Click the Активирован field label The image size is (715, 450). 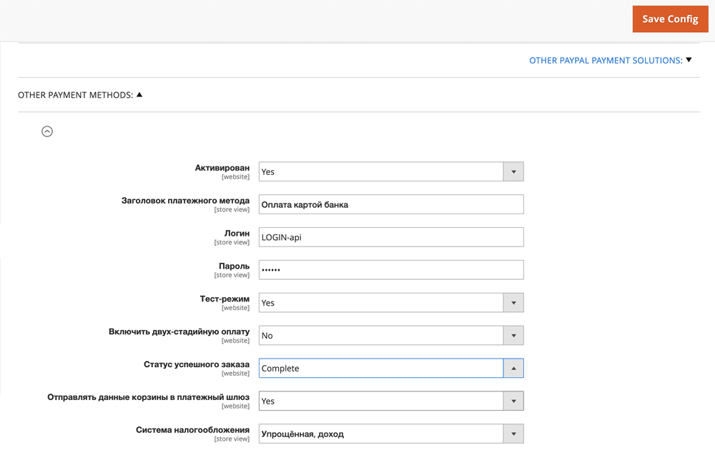tap(222, 168)
